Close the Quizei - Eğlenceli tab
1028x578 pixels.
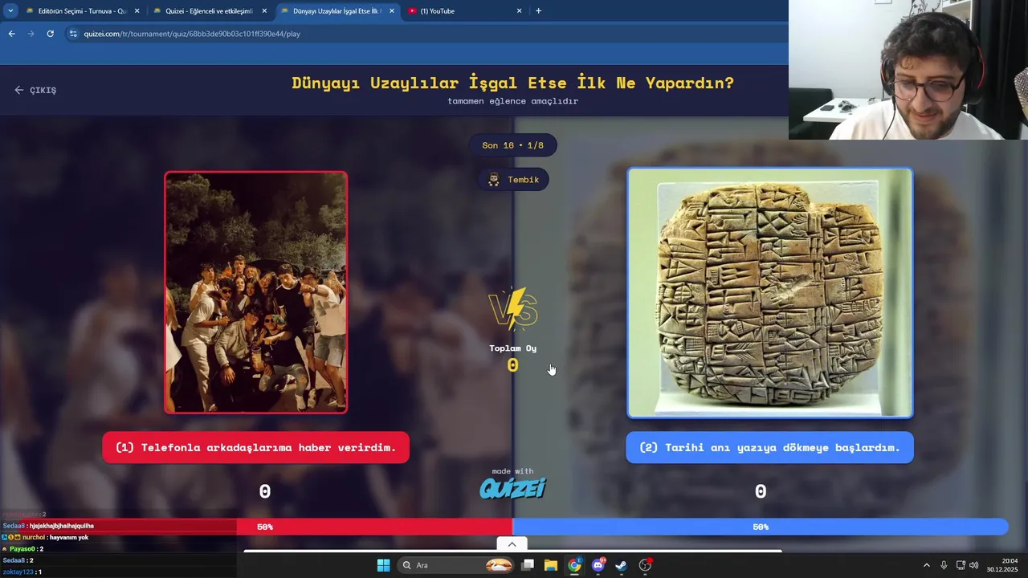(264, 11)
